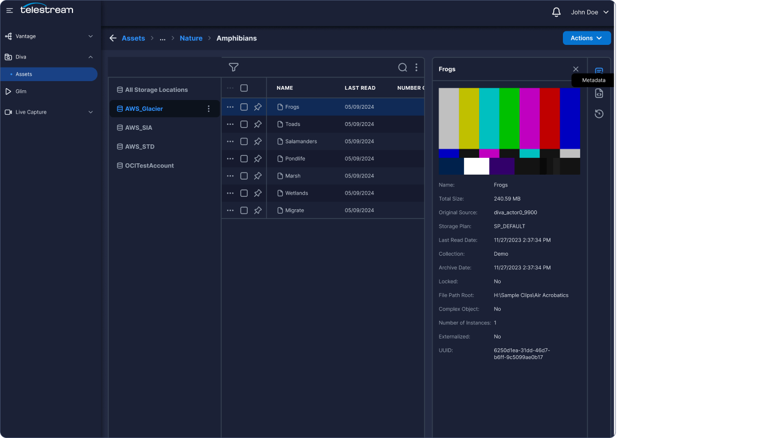
Task: Click the back arrow beside Assets breadcrumb
Action: pos(113,38)
